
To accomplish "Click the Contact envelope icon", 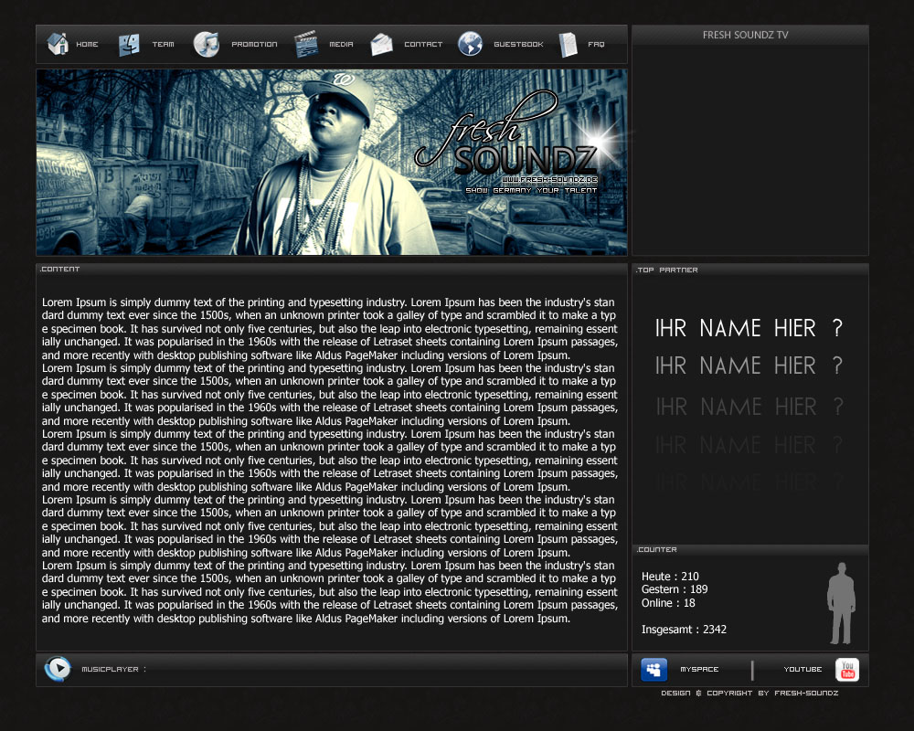I will 381,44.
